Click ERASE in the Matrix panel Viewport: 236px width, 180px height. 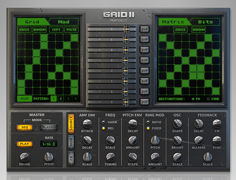180,30
